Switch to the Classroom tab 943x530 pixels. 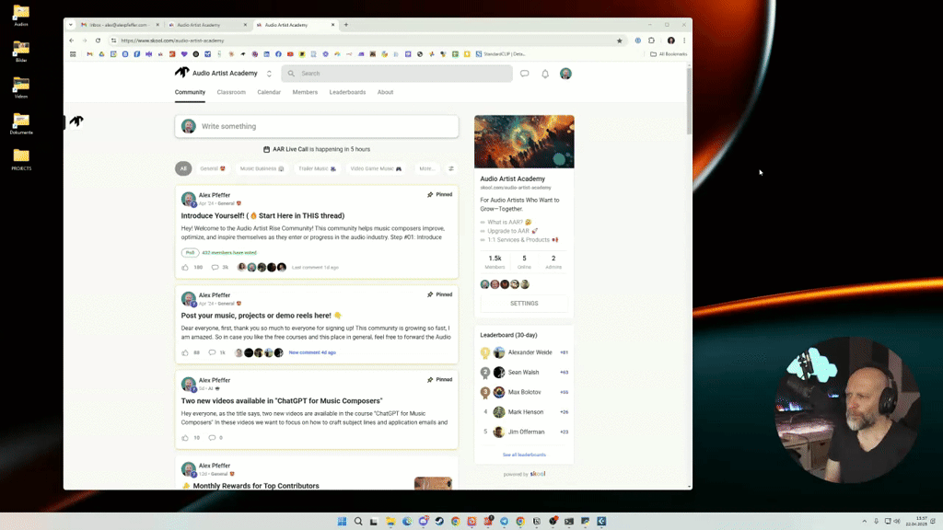231,92
